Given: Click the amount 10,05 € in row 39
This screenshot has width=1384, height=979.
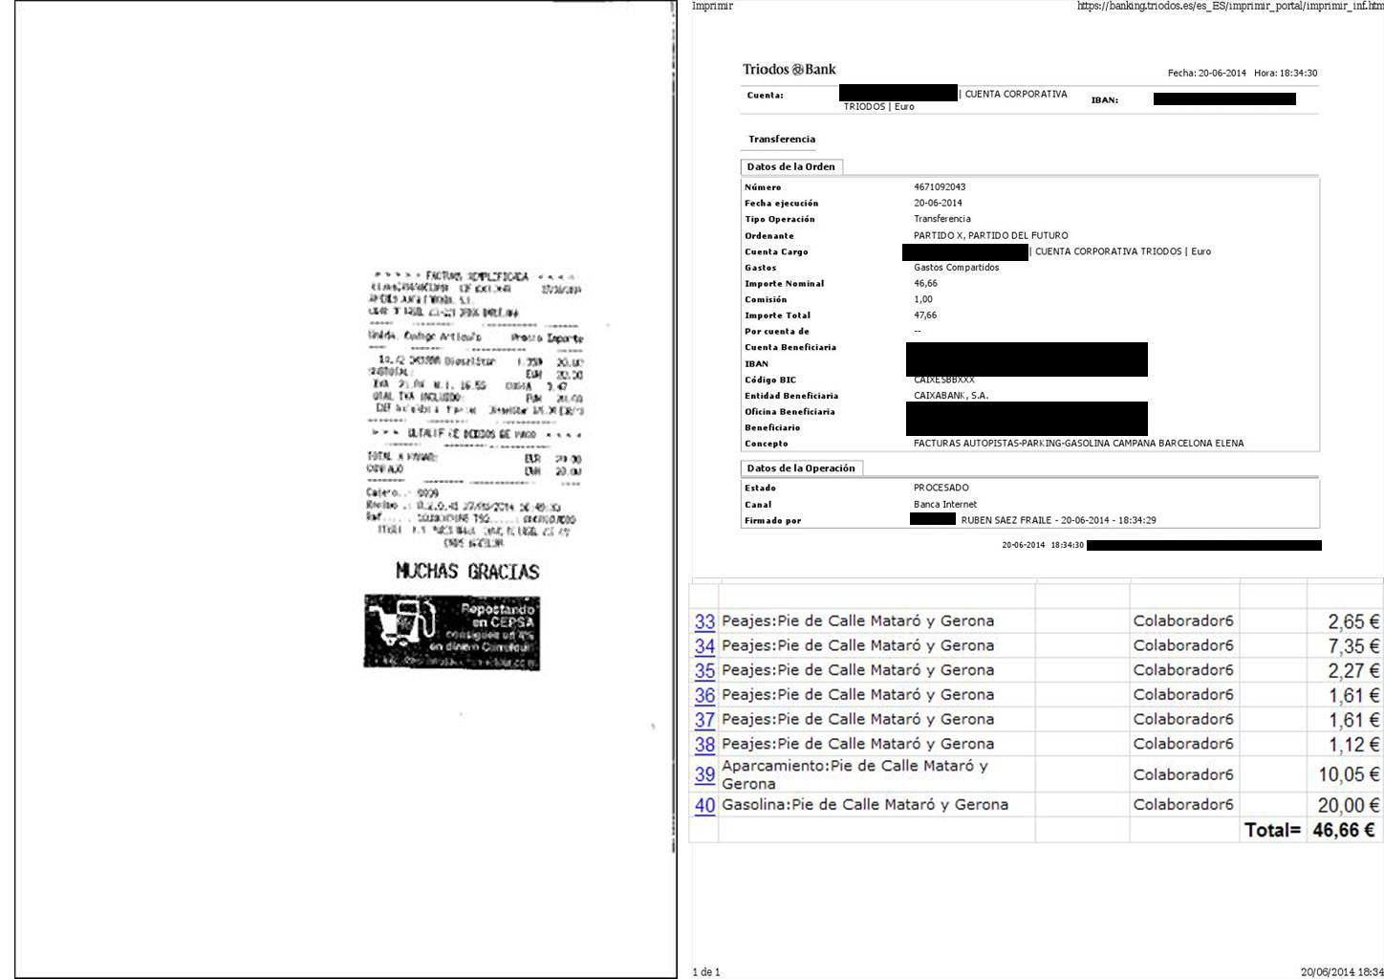Looking at the screenshot, I should [x=1349, y=774].
